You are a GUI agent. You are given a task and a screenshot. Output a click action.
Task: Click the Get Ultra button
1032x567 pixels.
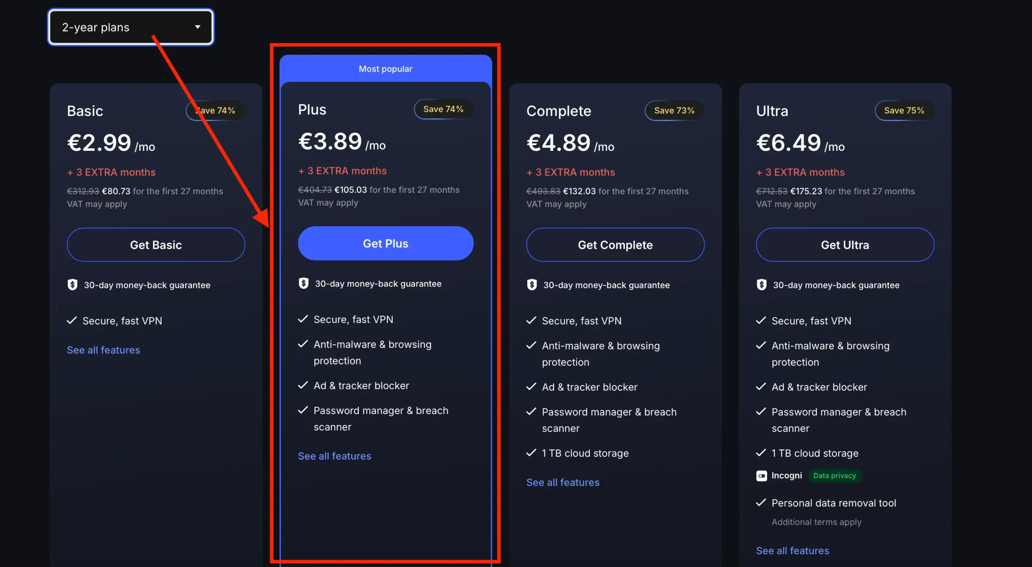tap(845, 244)
